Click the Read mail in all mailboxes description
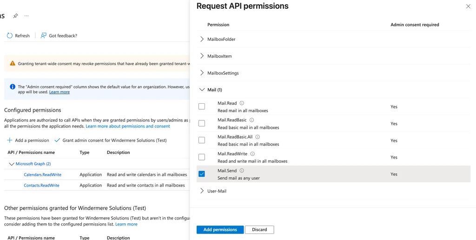Viewport: 476px width, 240px height. (243, 111)
